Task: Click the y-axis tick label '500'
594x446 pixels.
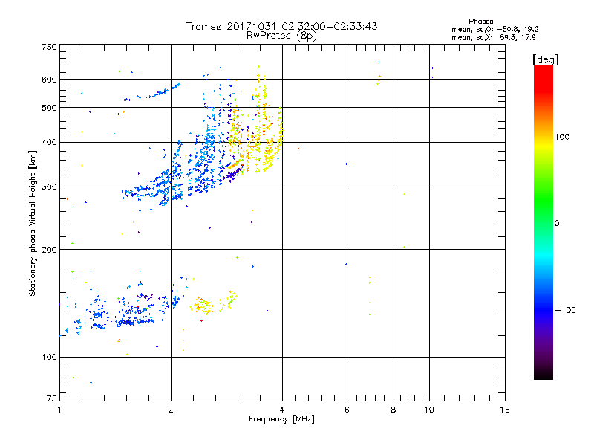Action: click(x=50, y=108)
